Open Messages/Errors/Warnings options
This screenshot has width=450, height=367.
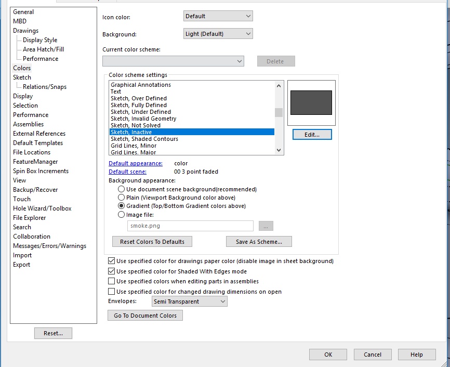click(x=49, y=246)
